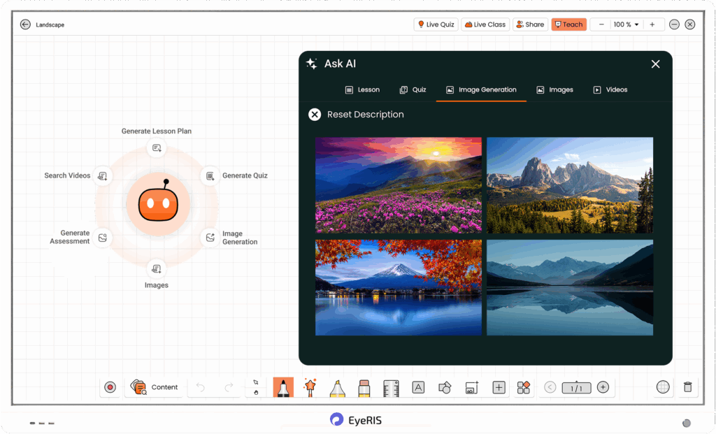Toggle the Teach mode button
Image resolution: width=716 pixels, height=434 pixels.
(568, 24)
